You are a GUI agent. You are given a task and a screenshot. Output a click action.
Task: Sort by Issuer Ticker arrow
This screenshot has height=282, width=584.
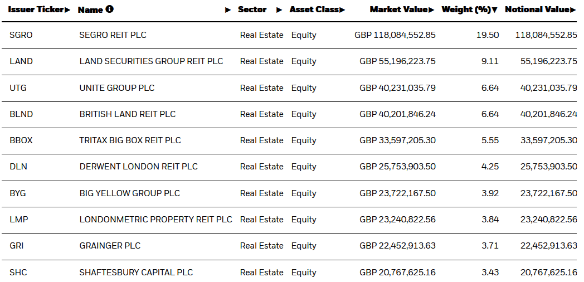(68, 10)
